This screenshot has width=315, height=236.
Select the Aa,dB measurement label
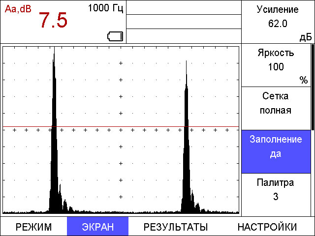[18, 8]
